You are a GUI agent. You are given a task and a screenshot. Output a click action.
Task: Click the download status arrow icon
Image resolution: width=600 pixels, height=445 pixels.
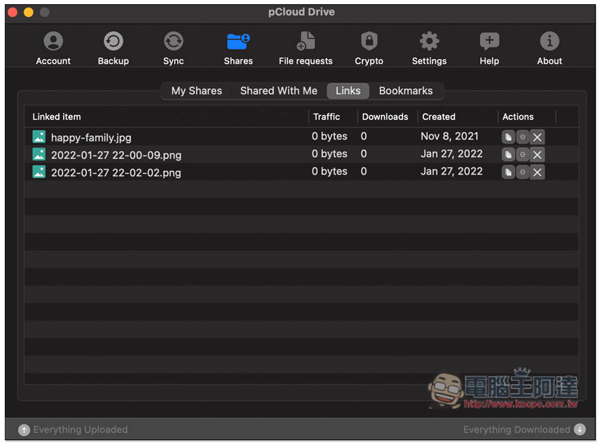pos(580,429)
